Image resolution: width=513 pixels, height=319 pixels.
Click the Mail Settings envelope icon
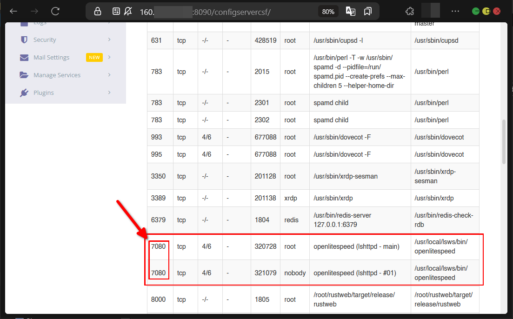24,58
